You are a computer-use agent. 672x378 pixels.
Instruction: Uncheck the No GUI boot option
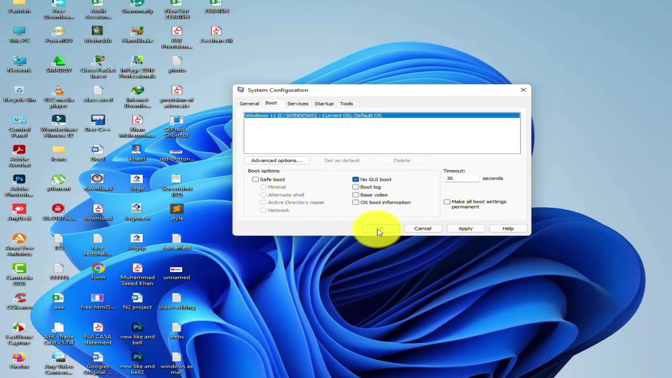click(356, 180)
